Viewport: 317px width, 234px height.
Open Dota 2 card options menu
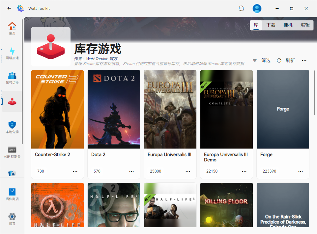(131, 171)
